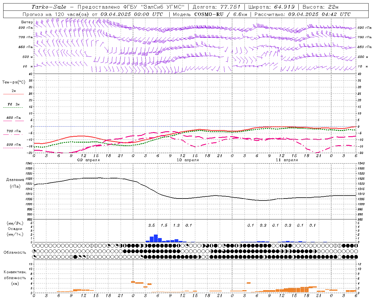Click the 700 гПа temperature legend entry
This screenshot has width=373, height=298.
coord(13,131)
